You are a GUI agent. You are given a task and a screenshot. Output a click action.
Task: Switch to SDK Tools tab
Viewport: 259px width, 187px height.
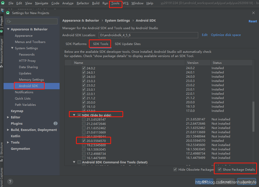pos(100,44)
